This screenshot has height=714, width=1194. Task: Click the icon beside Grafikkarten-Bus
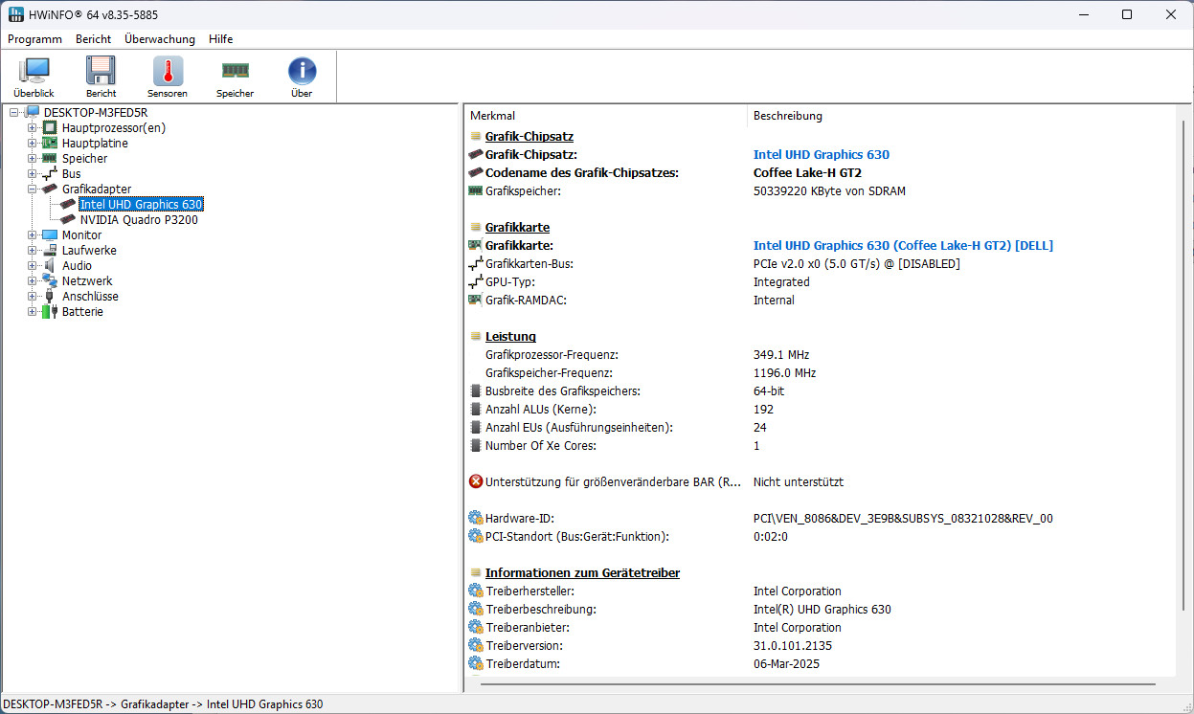click(x=476, y=264)
